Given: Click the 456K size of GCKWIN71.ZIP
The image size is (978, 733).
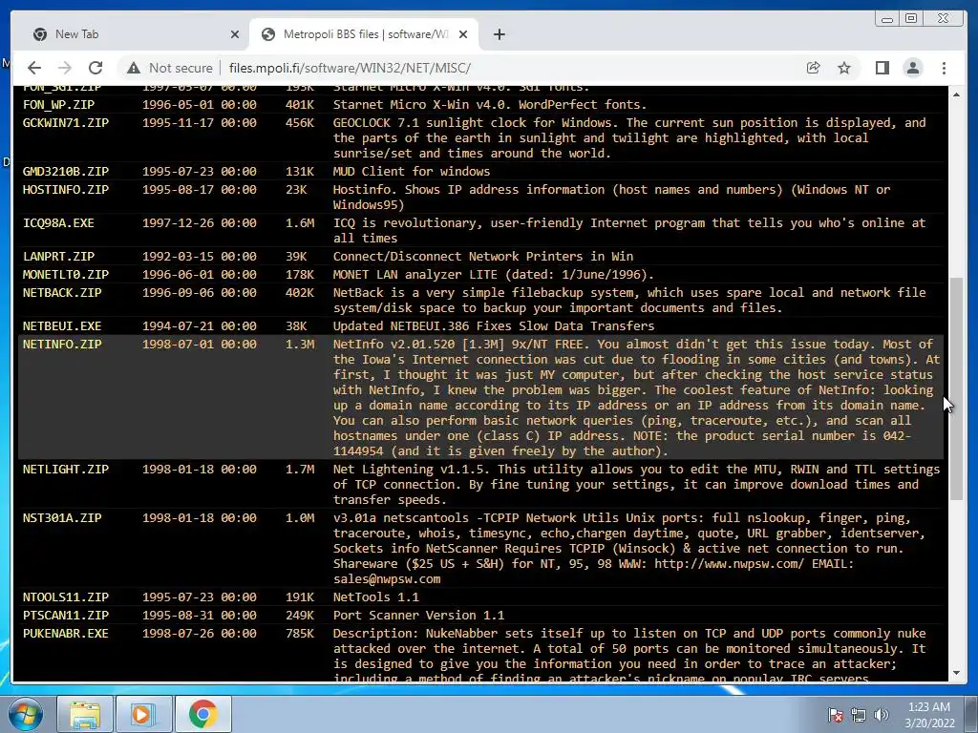Looking at the screenshot, I should tap(300, 123).
